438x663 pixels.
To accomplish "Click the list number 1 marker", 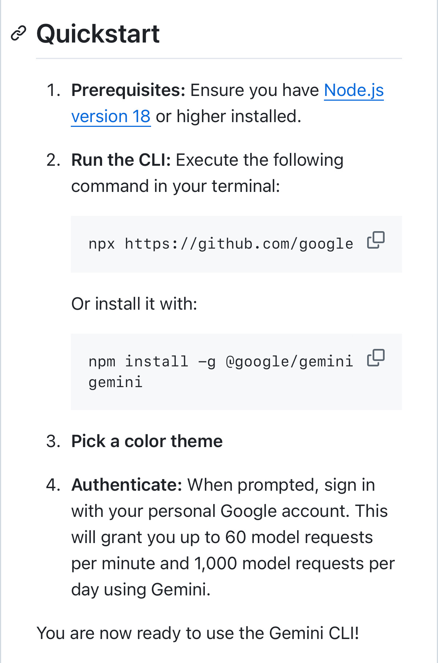I will click(53, 90).
